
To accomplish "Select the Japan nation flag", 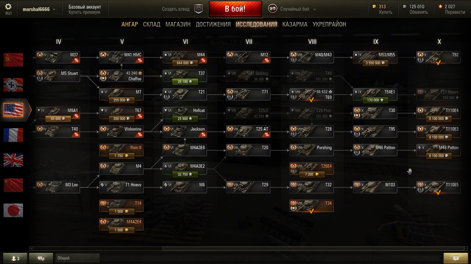I will (13, 210).
